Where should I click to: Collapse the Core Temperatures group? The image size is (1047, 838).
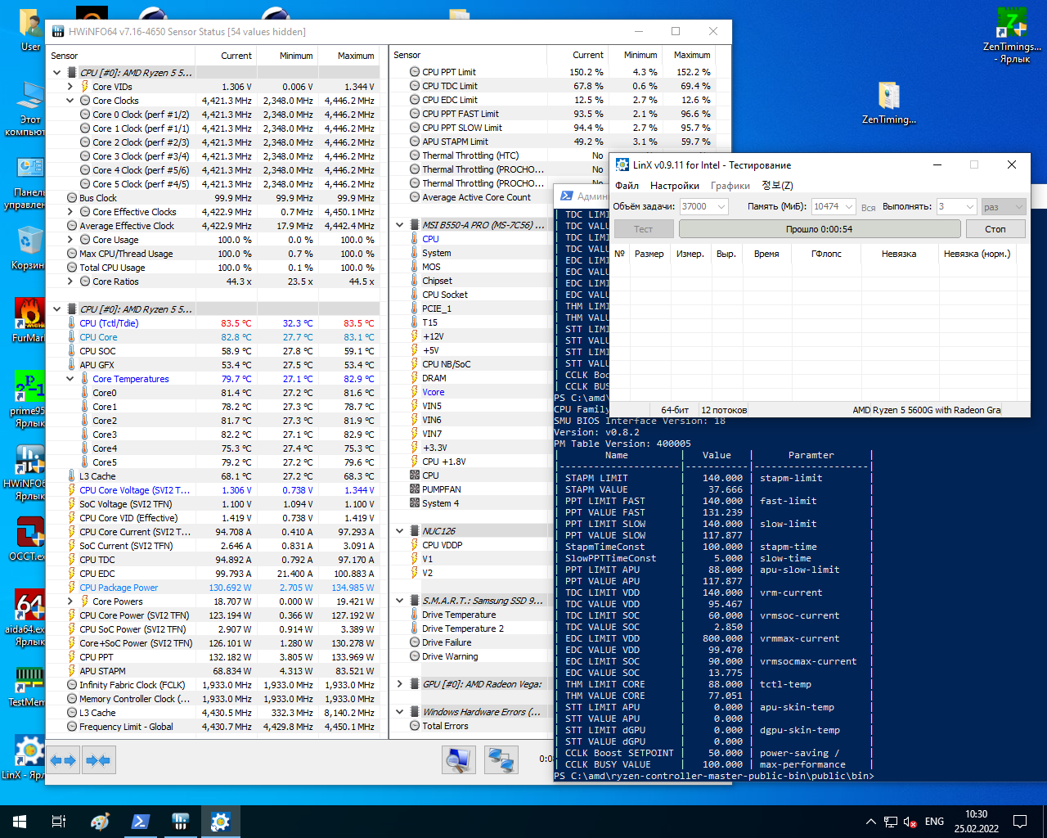pyautogui.click(x=70, y=379)
